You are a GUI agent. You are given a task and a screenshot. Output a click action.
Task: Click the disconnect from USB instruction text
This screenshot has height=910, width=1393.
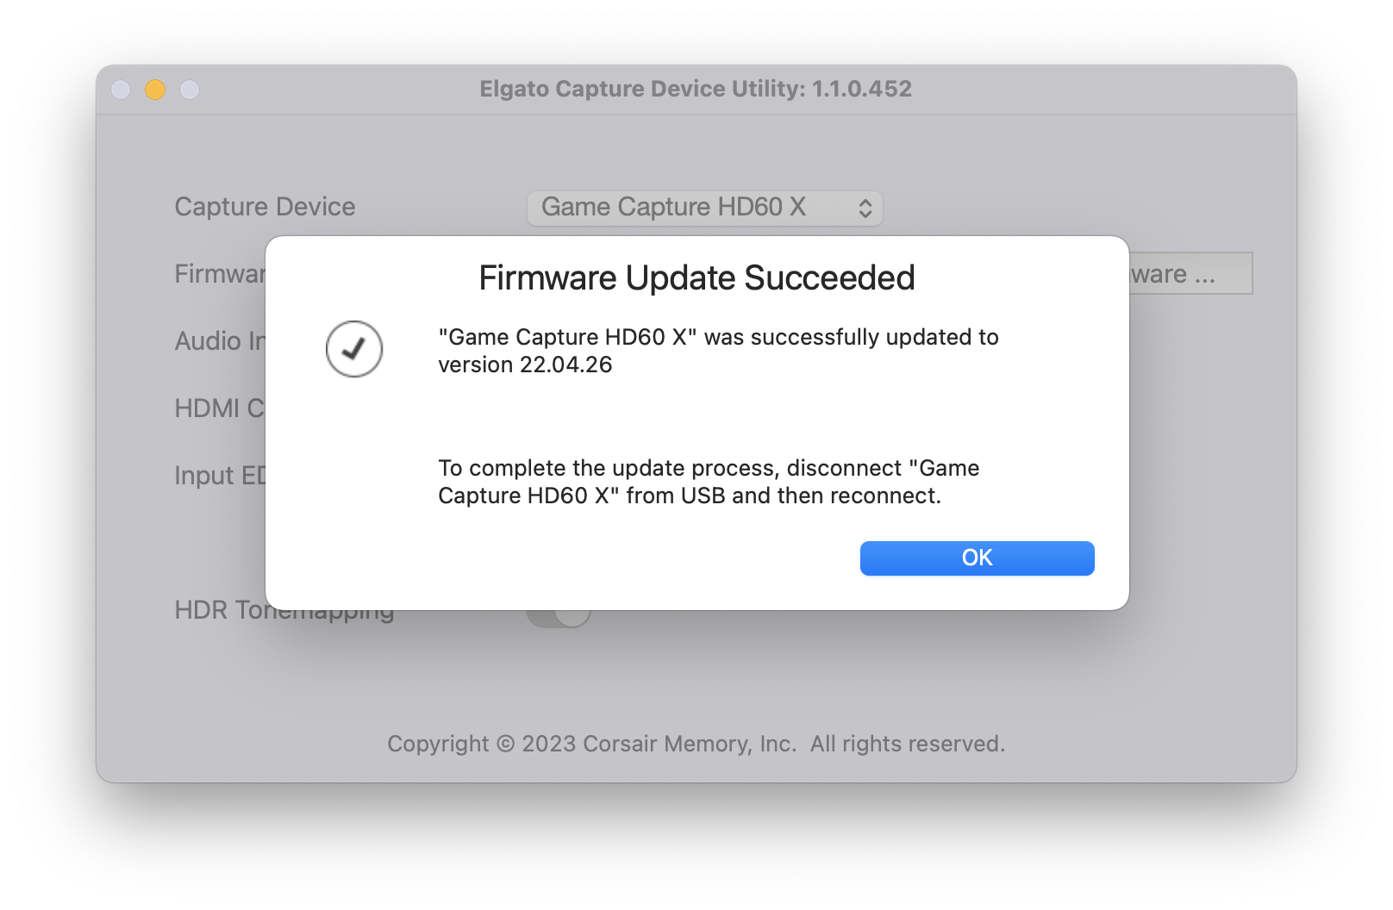coord(709,482)
